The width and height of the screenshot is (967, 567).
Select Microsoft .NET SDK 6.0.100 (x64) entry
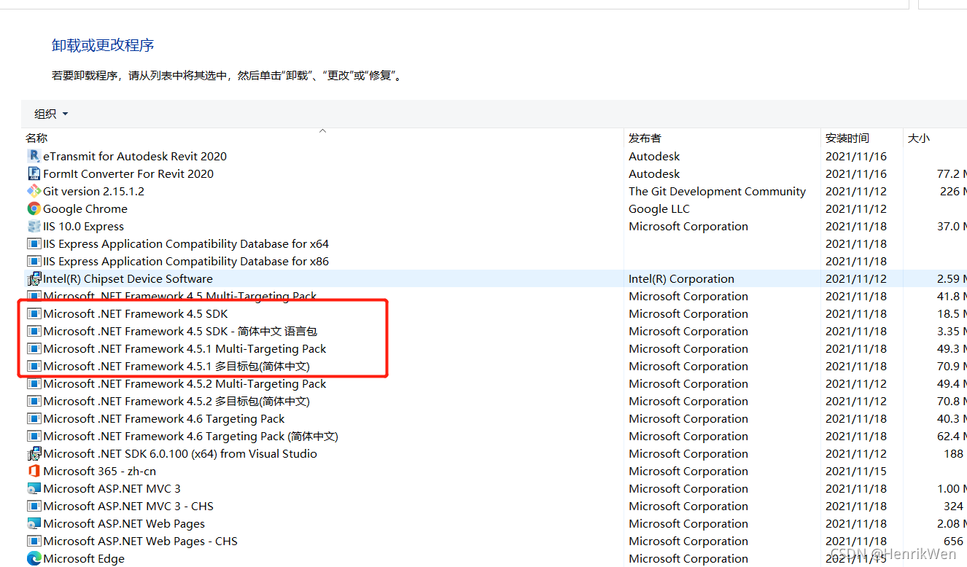tap(180, 453)
